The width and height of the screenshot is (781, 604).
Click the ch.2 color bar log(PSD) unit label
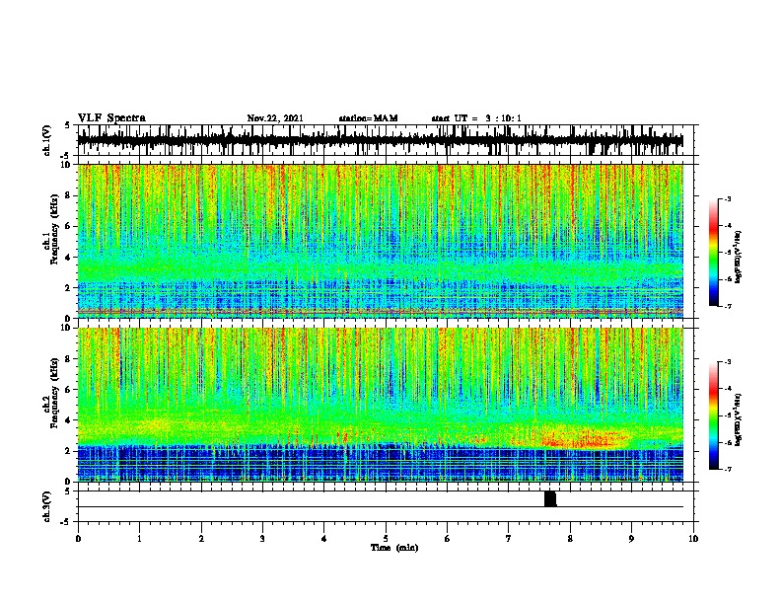(738, 419)
